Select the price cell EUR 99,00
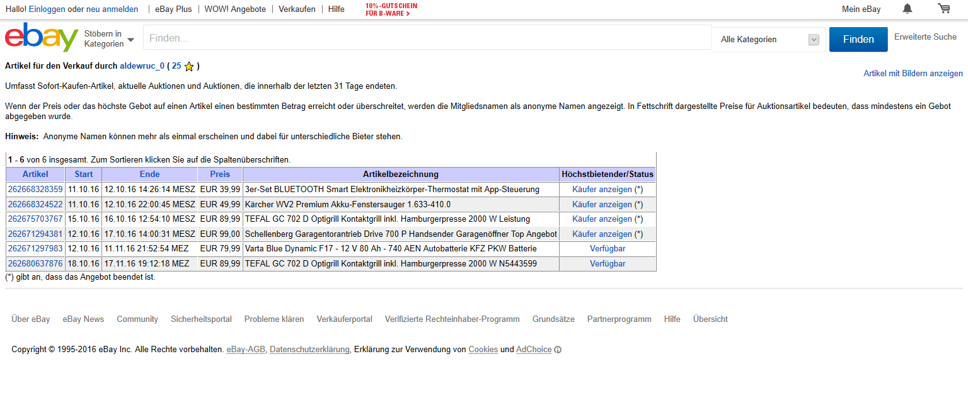968x412 pixels. pyautogui.click(x=220, y=234)
